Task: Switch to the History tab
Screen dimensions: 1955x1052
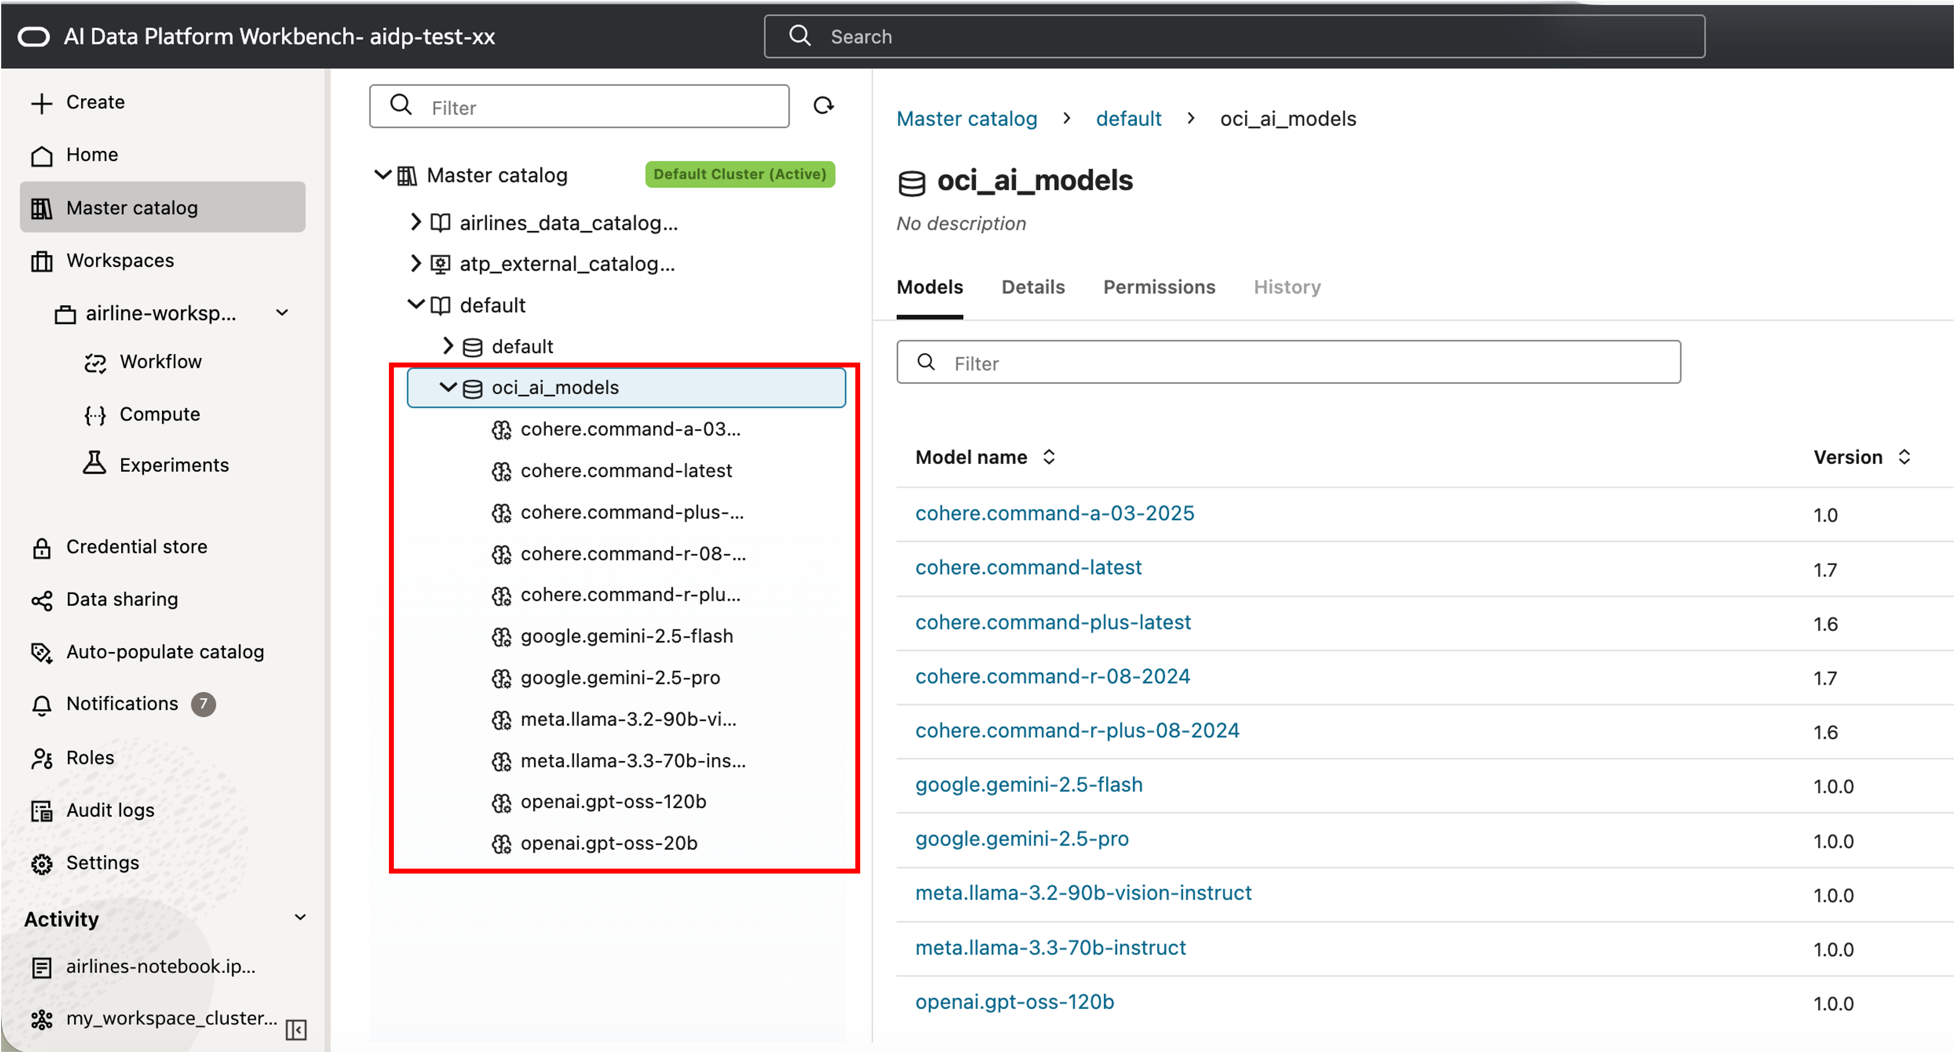Action: [1286, 287]
